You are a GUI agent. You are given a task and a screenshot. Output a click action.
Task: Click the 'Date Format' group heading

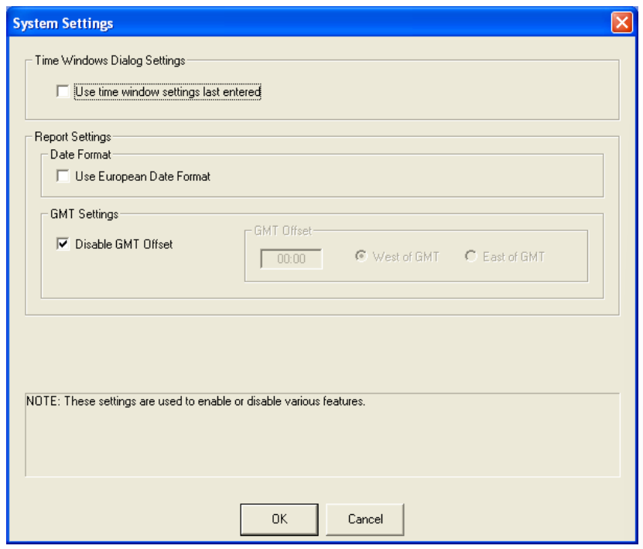tap(80, 155)
